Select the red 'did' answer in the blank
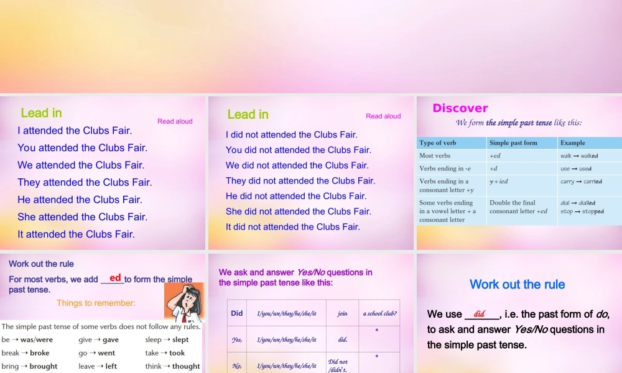This screenshot has height=373, width=622. (479, 314)
